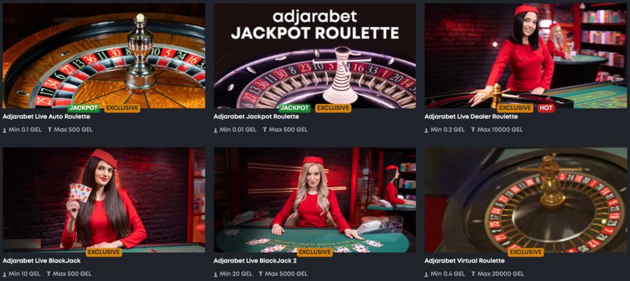Click the HOT badge on Live Dealer Roulette

(x=546, y=108)
